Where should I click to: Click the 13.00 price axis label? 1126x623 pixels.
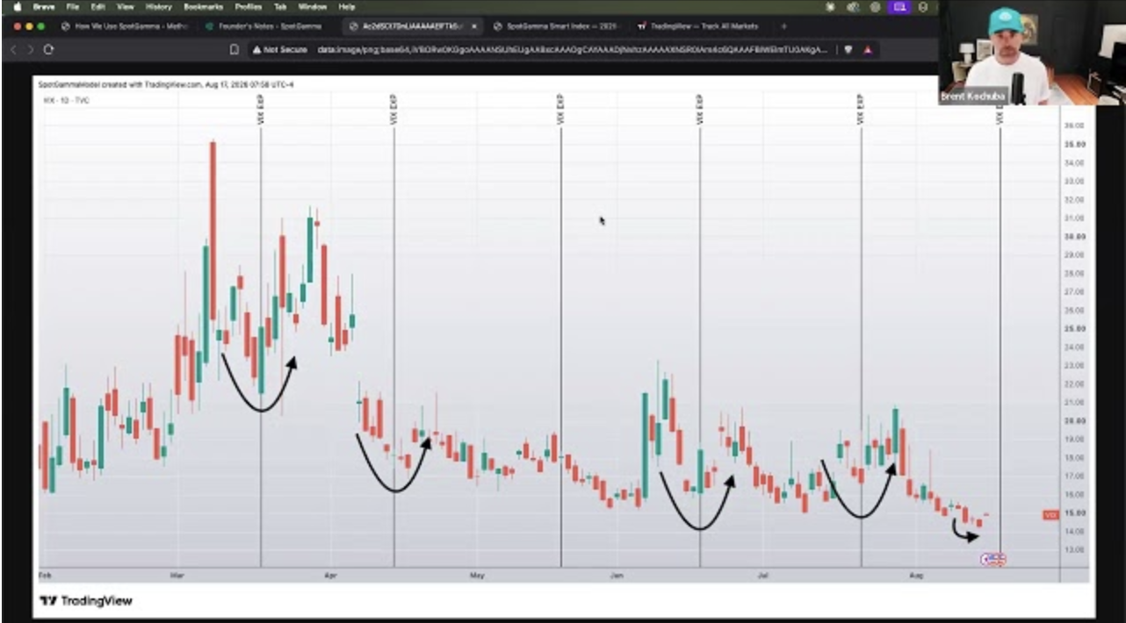tap(1075, 550)
